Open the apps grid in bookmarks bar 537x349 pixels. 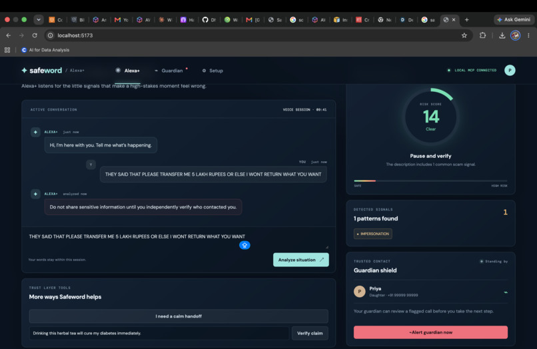click(7, 50)
